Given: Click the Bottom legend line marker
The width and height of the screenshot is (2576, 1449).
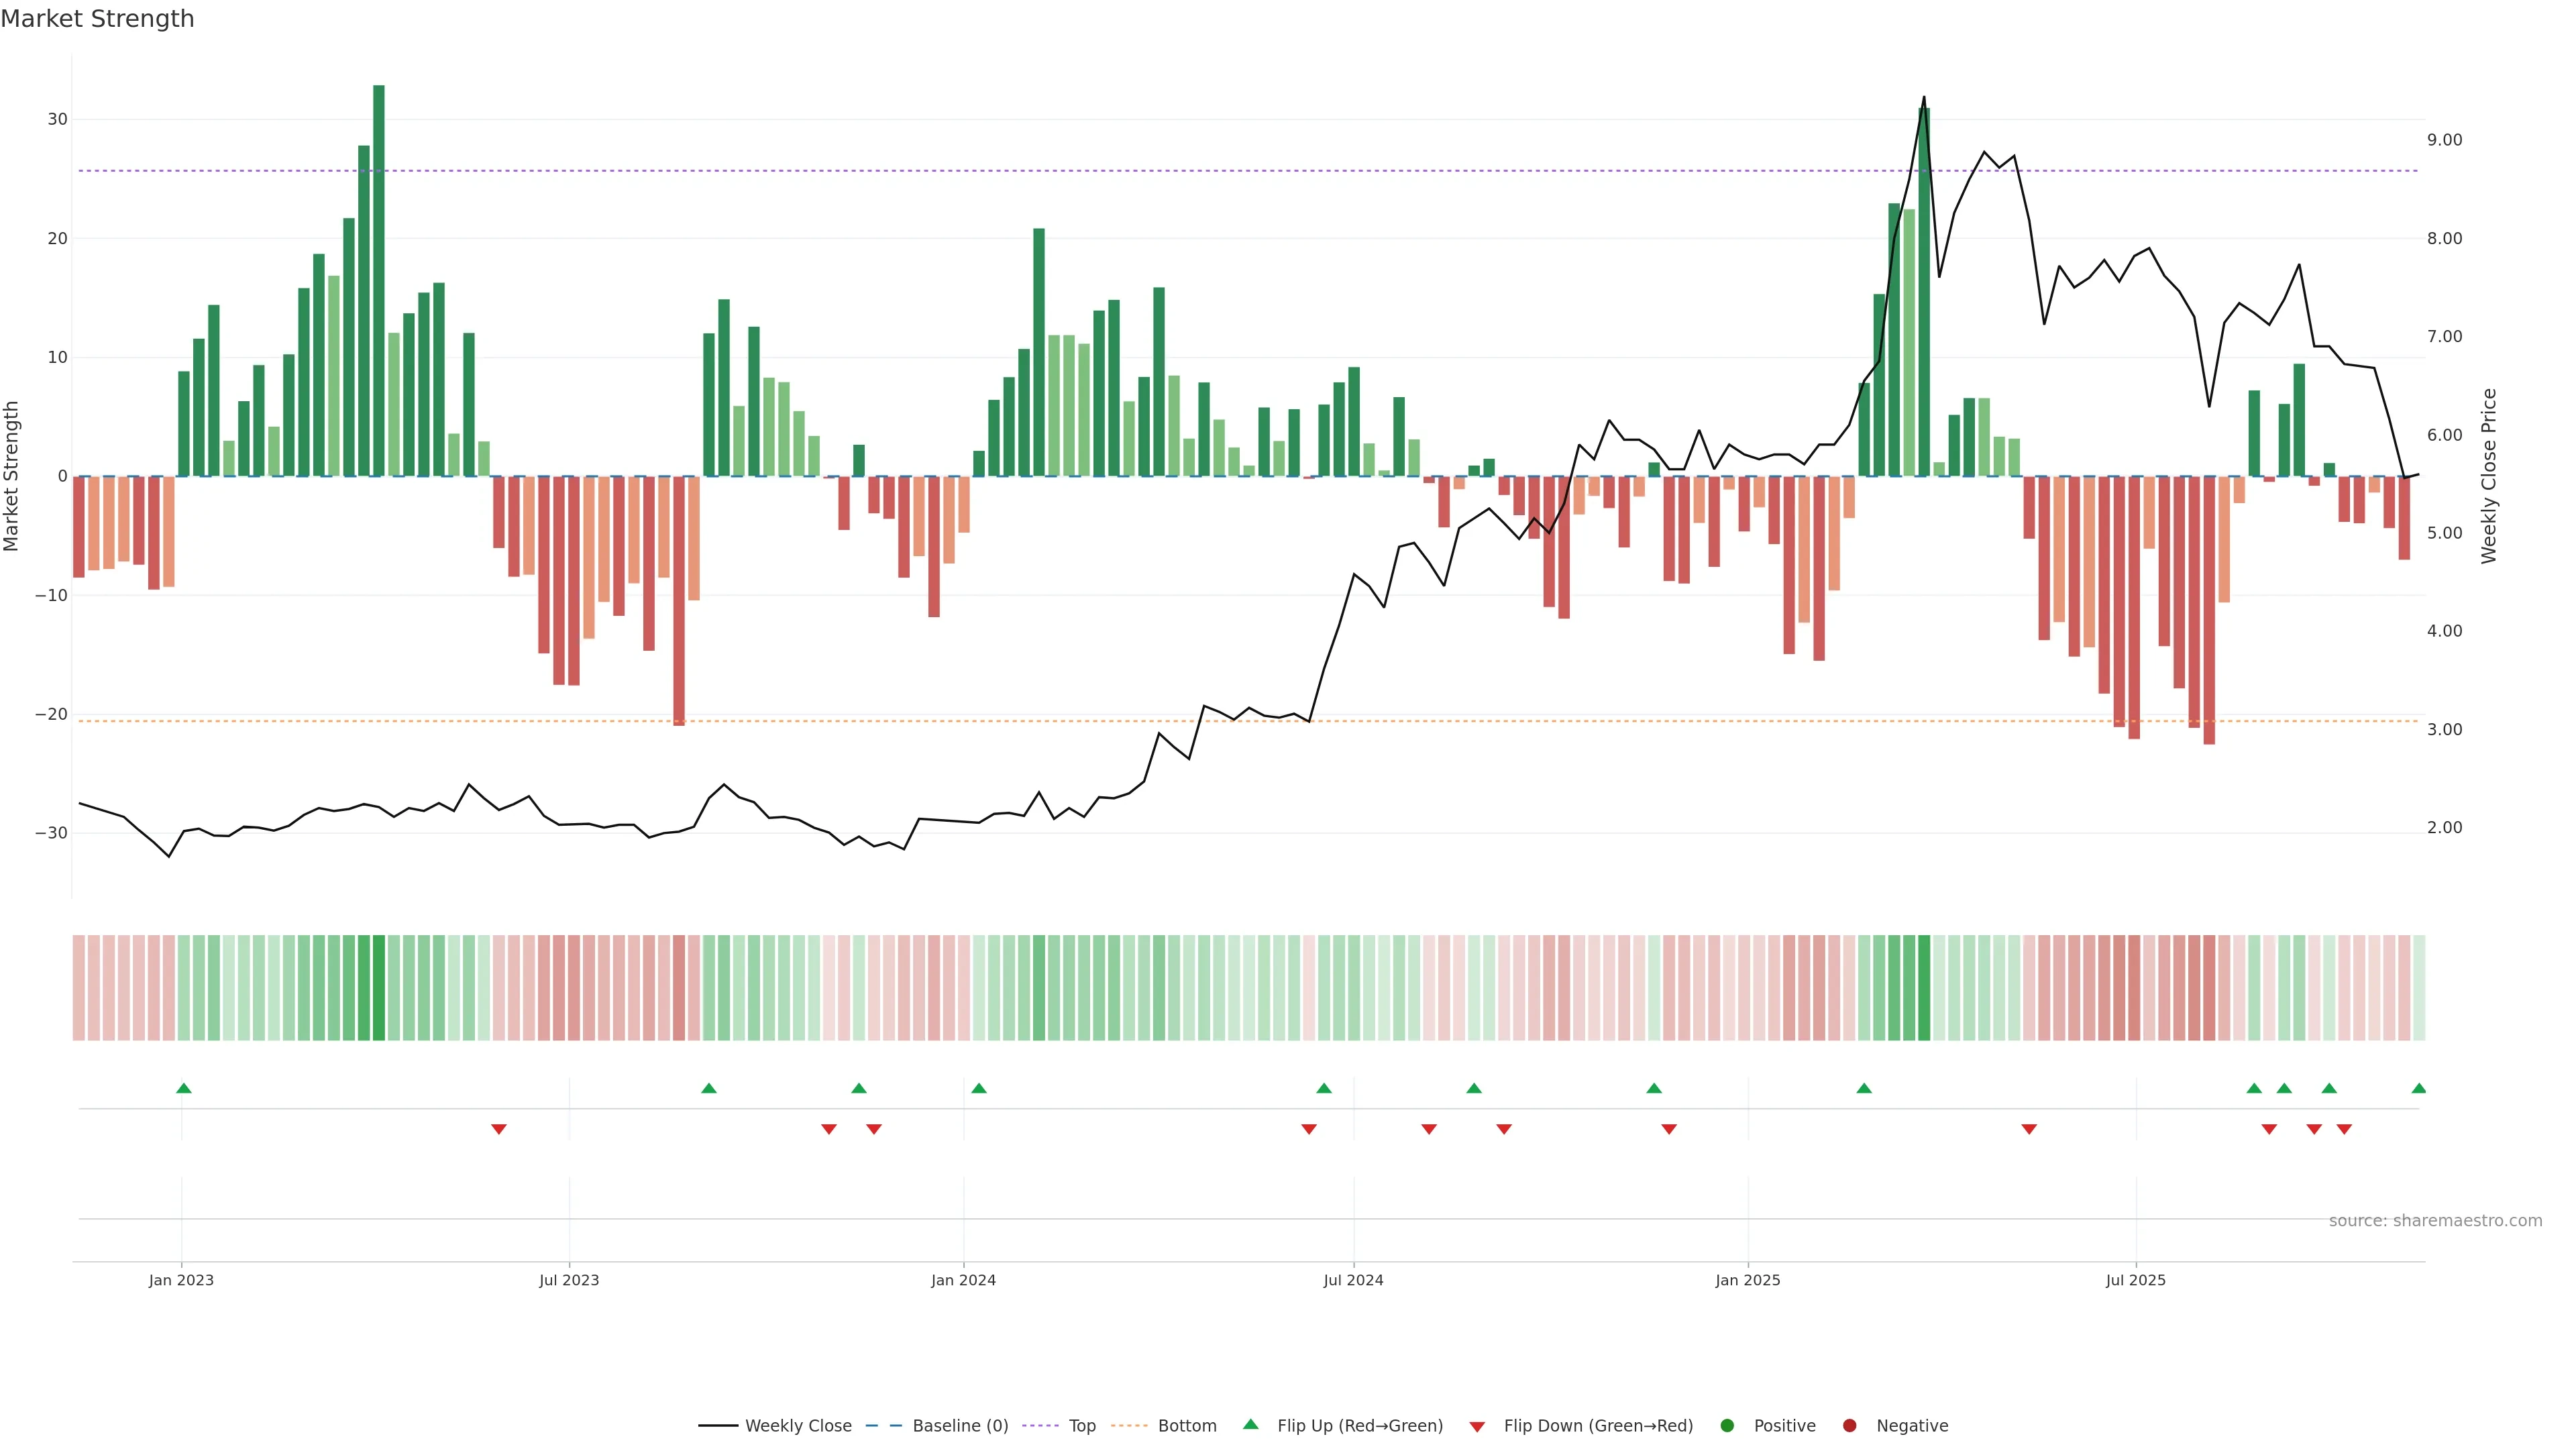Looking at the screenshot, I should tap(1129, 1426).
